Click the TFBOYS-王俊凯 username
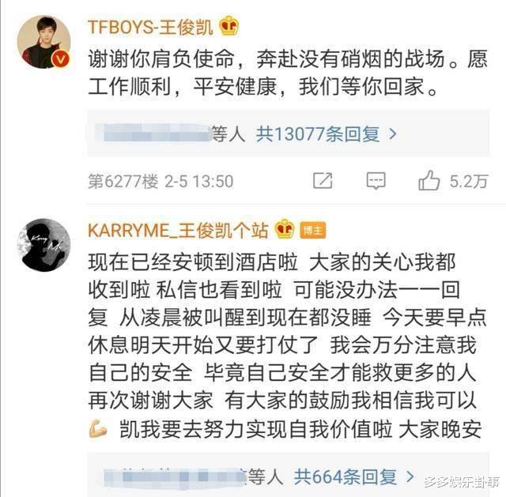This screenshot has width=506, height=497. 150,27
